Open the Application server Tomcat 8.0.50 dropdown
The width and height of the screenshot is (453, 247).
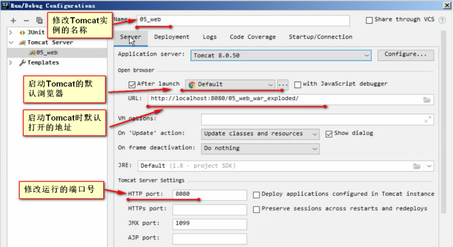click(x=281, y=55)
